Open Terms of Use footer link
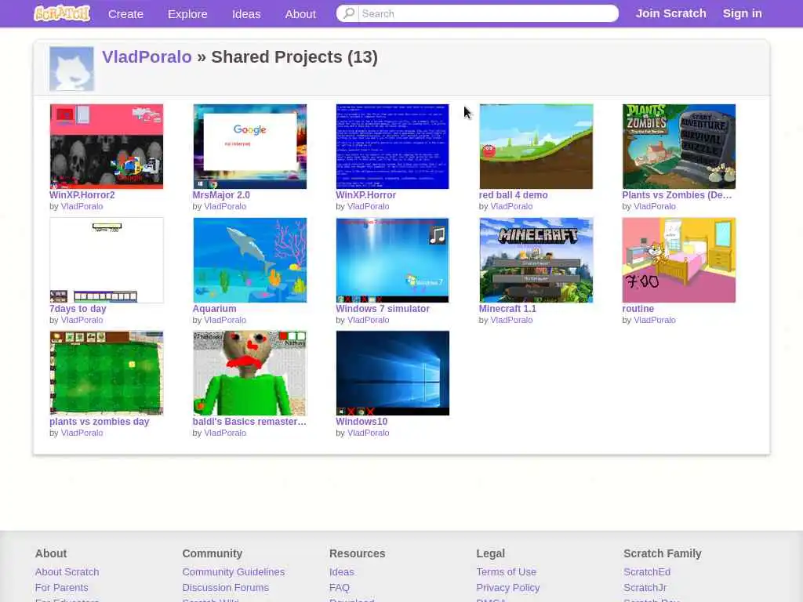The image size is (803, 602). pyautogui.click(x=506, y=571)
